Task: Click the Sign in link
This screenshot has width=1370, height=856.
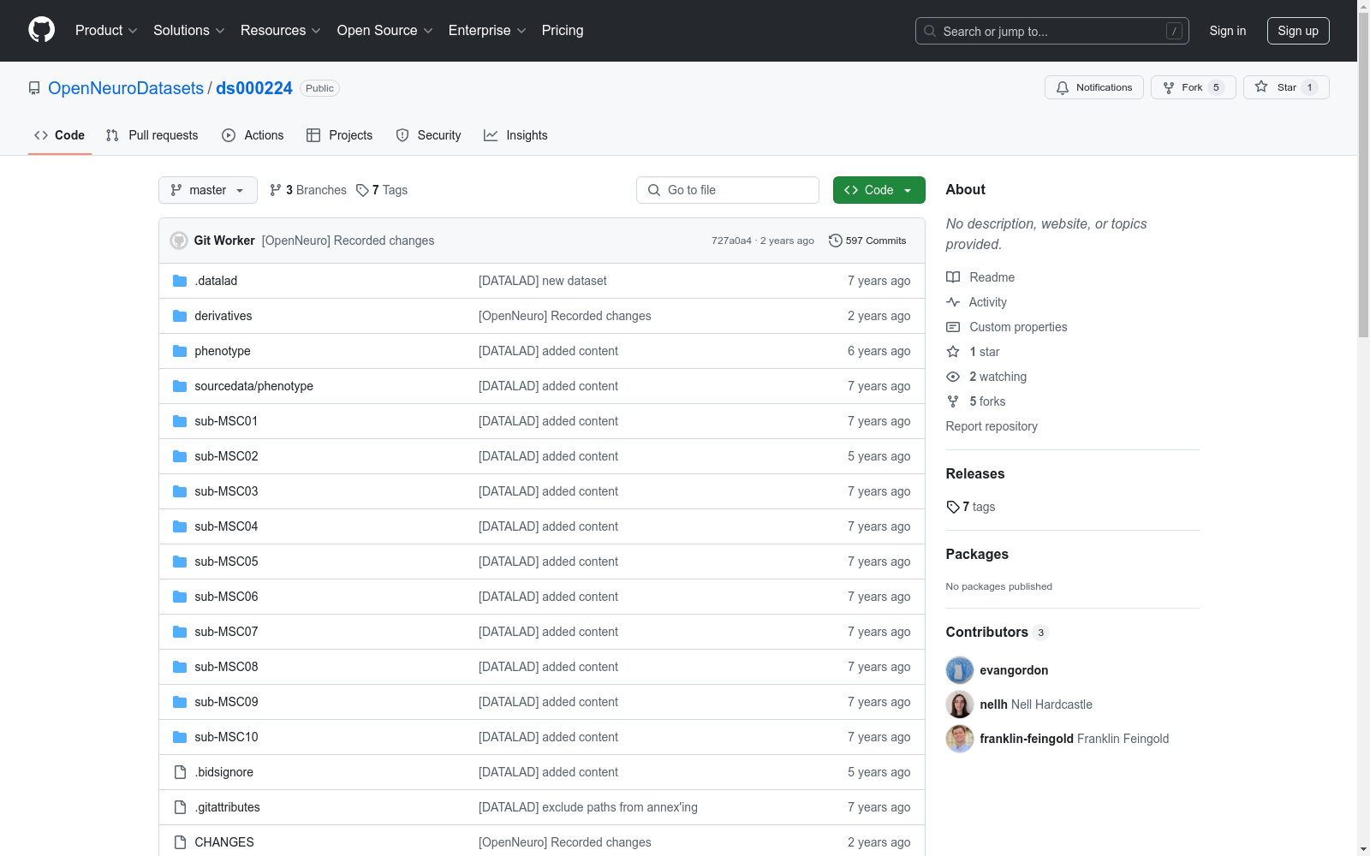Action: pos(1228,31)
